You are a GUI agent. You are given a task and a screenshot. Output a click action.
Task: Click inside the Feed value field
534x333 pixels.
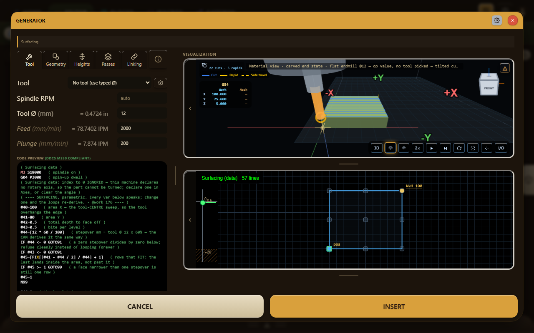[143, 128]
